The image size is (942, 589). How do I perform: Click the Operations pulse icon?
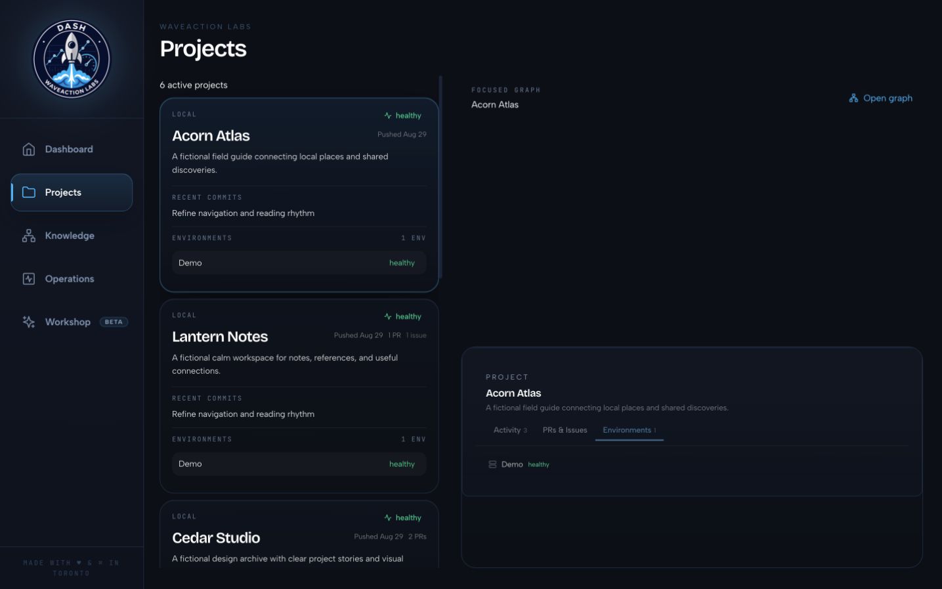[29, 279]
